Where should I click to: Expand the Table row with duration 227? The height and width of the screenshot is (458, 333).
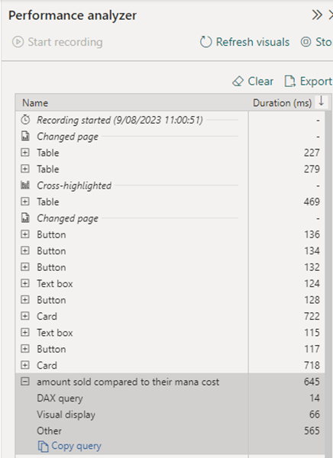point(25,153)
